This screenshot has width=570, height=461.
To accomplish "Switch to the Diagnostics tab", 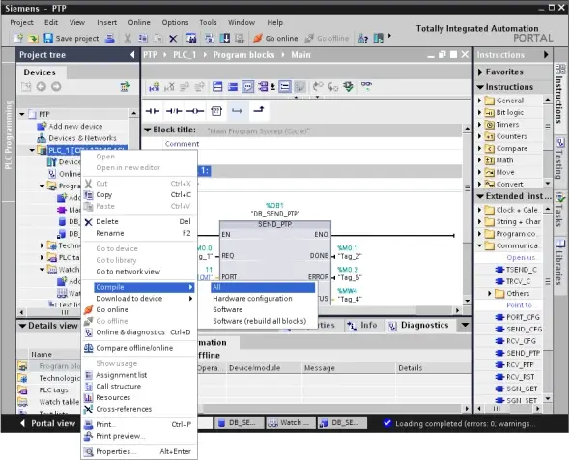I will point(417,325).
